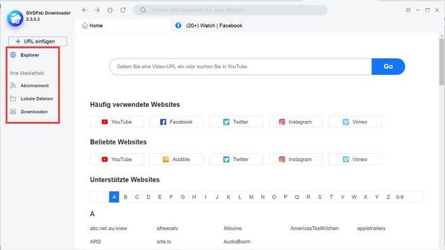The height and width of the screenshot is (250, 445).
Task: Open the appletrailers link
Action: [371, 228]
